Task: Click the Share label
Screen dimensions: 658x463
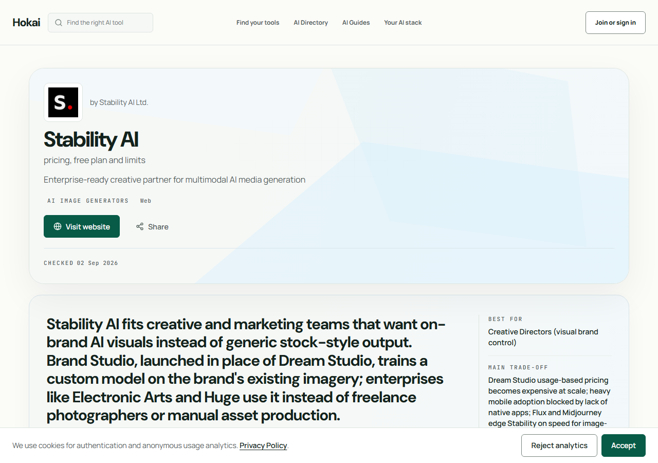Action: click(x=158, y=227)
